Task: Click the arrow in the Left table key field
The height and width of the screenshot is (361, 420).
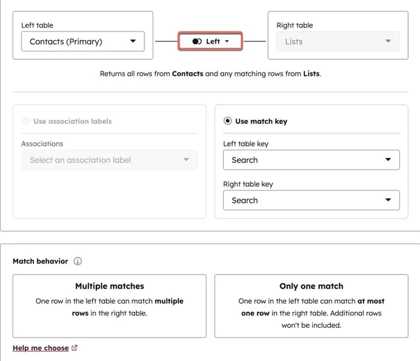Action: (x=388, y=160)
